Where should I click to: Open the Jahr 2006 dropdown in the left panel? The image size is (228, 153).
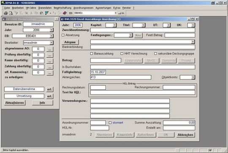(x=52, y=30)
